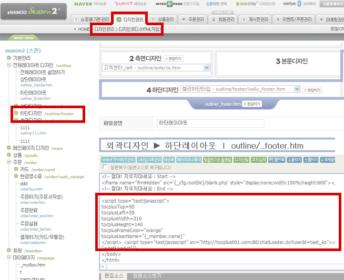Click the 디자인팁 toolbar button
The height and width of the screenshot is (280, 344).
click(241, 159)
